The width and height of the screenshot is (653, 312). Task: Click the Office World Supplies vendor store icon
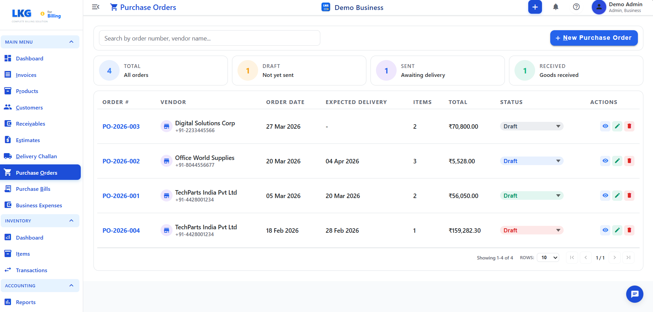click(x=166, y=161)
